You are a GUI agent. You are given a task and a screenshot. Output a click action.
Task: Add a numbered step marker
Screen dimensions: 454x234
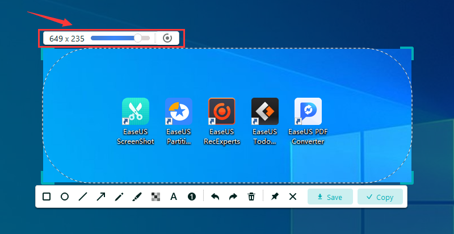point(192,197)
